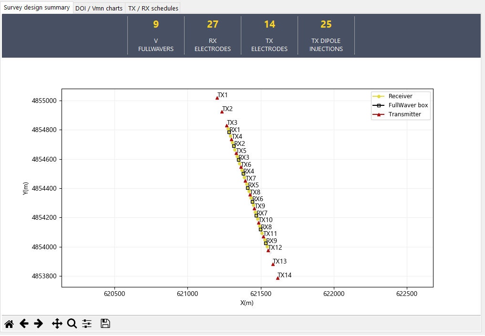Go forward to the next plot view
The width and height of the screenshot is (485, 336).
pyautogui.click(x=38, y=324)
